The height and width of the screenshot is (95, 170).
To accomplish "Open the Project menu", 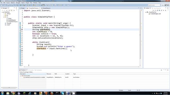I will tap(27, 3).
